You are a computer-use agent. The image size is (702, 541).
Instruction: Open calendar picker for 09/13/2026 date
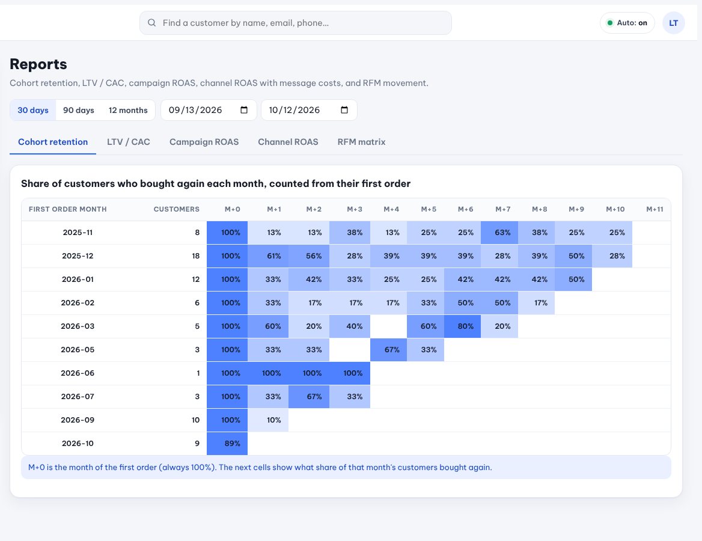tap(244, 110)
